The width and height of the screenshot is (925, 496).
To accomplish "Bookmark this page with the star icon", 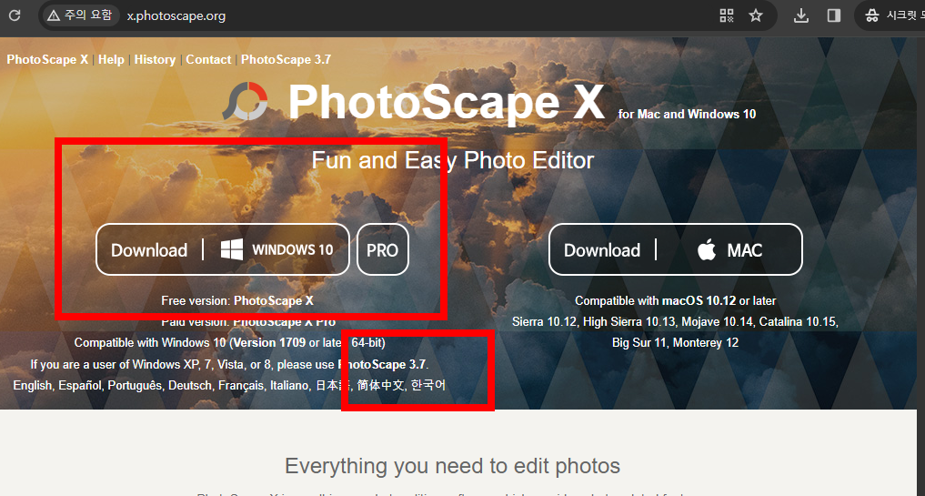I will point(756,16).
